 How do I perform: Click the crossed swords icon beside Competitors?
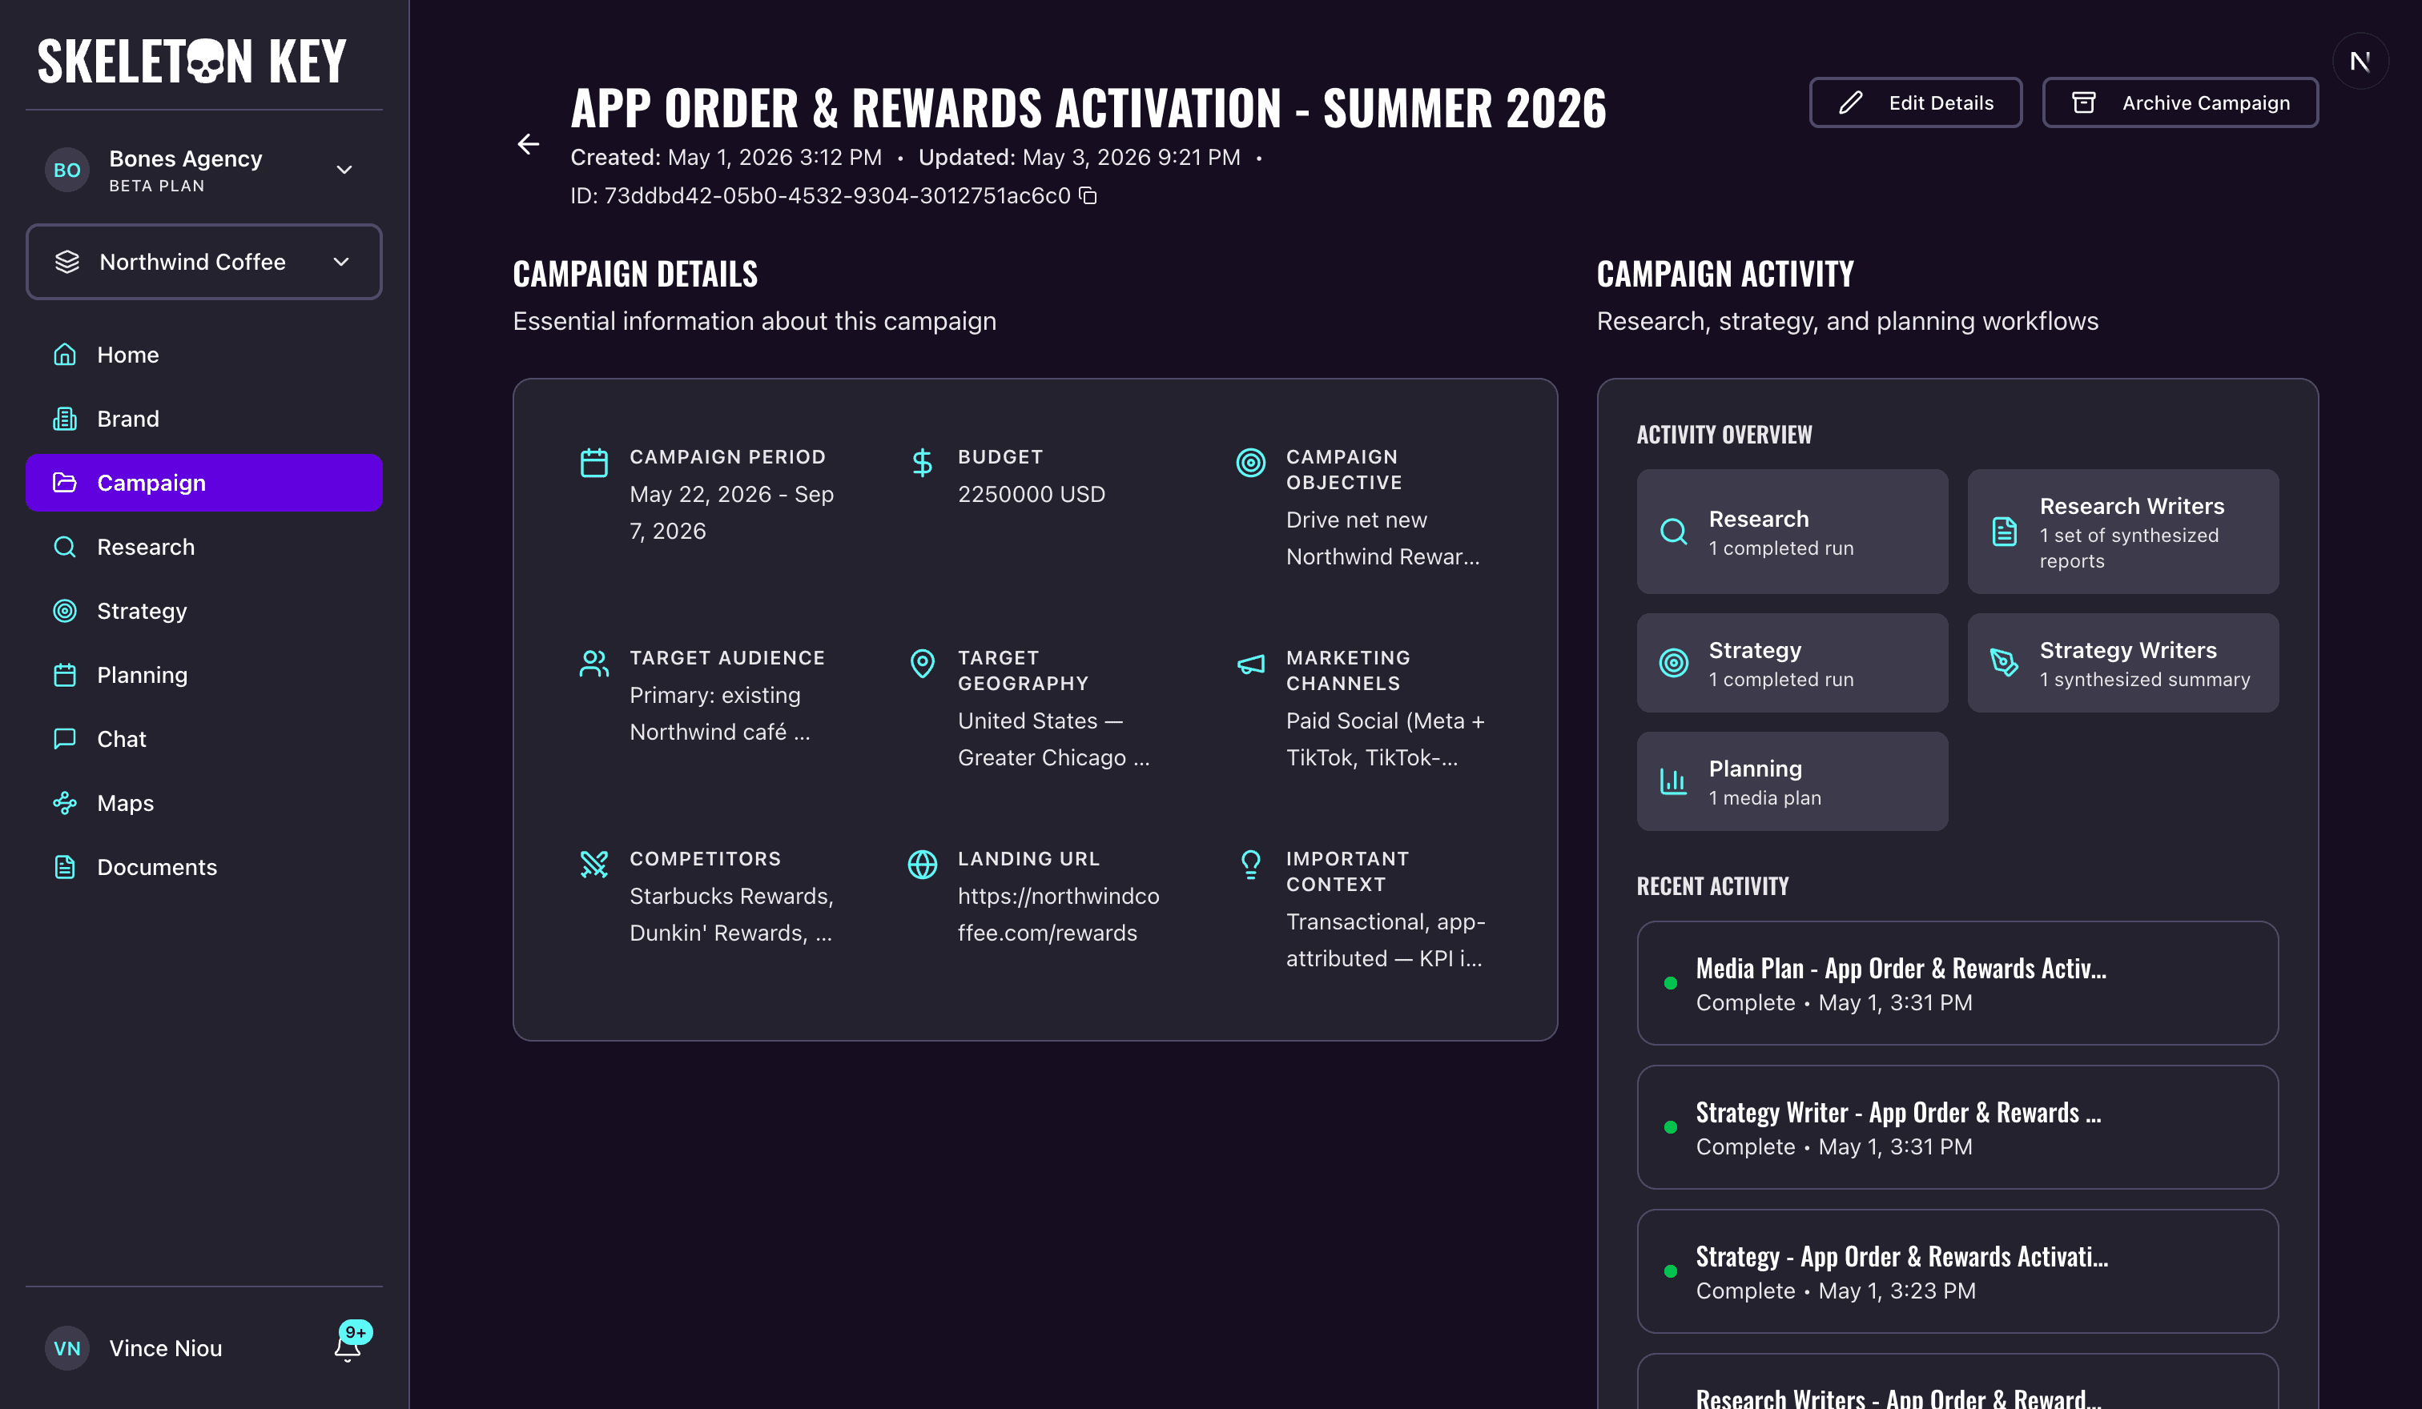(594, 865)
